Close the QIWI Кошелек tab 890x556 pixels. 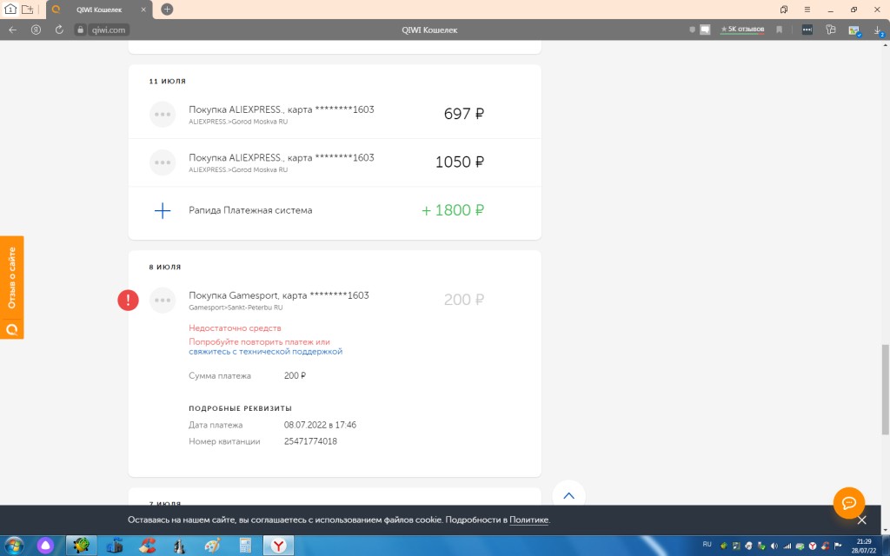click(x=143, y=10)
